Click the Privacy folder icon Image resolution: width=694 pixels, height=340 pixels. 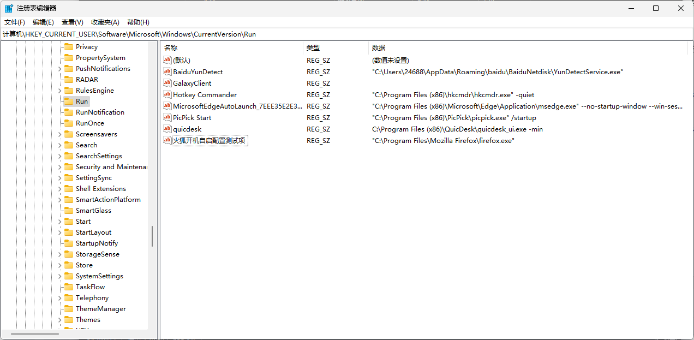68,46
